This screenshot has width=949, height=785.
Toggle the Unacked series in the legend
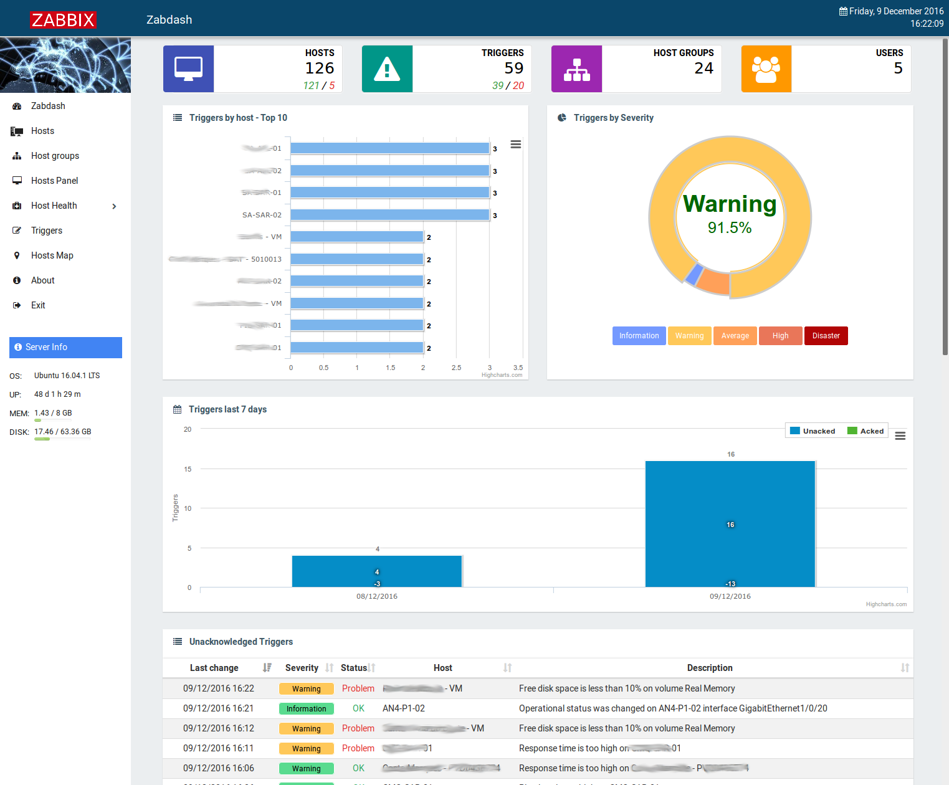813,431
